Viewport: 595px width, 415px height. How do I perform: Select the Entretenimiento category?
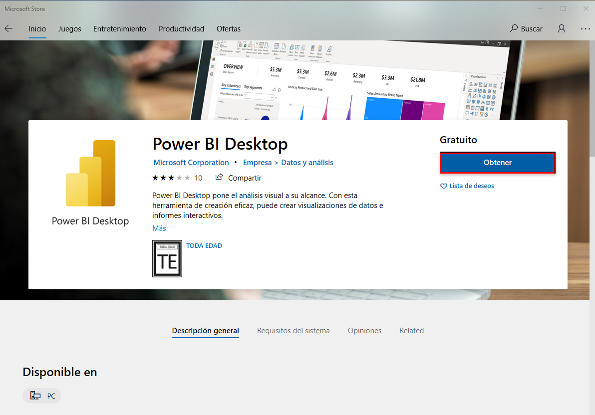pos(119,28)
